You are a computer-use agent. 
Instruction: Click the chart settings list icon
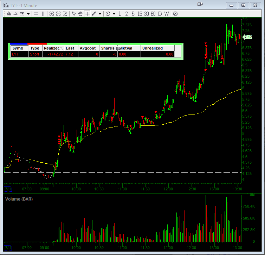(22, 14)
